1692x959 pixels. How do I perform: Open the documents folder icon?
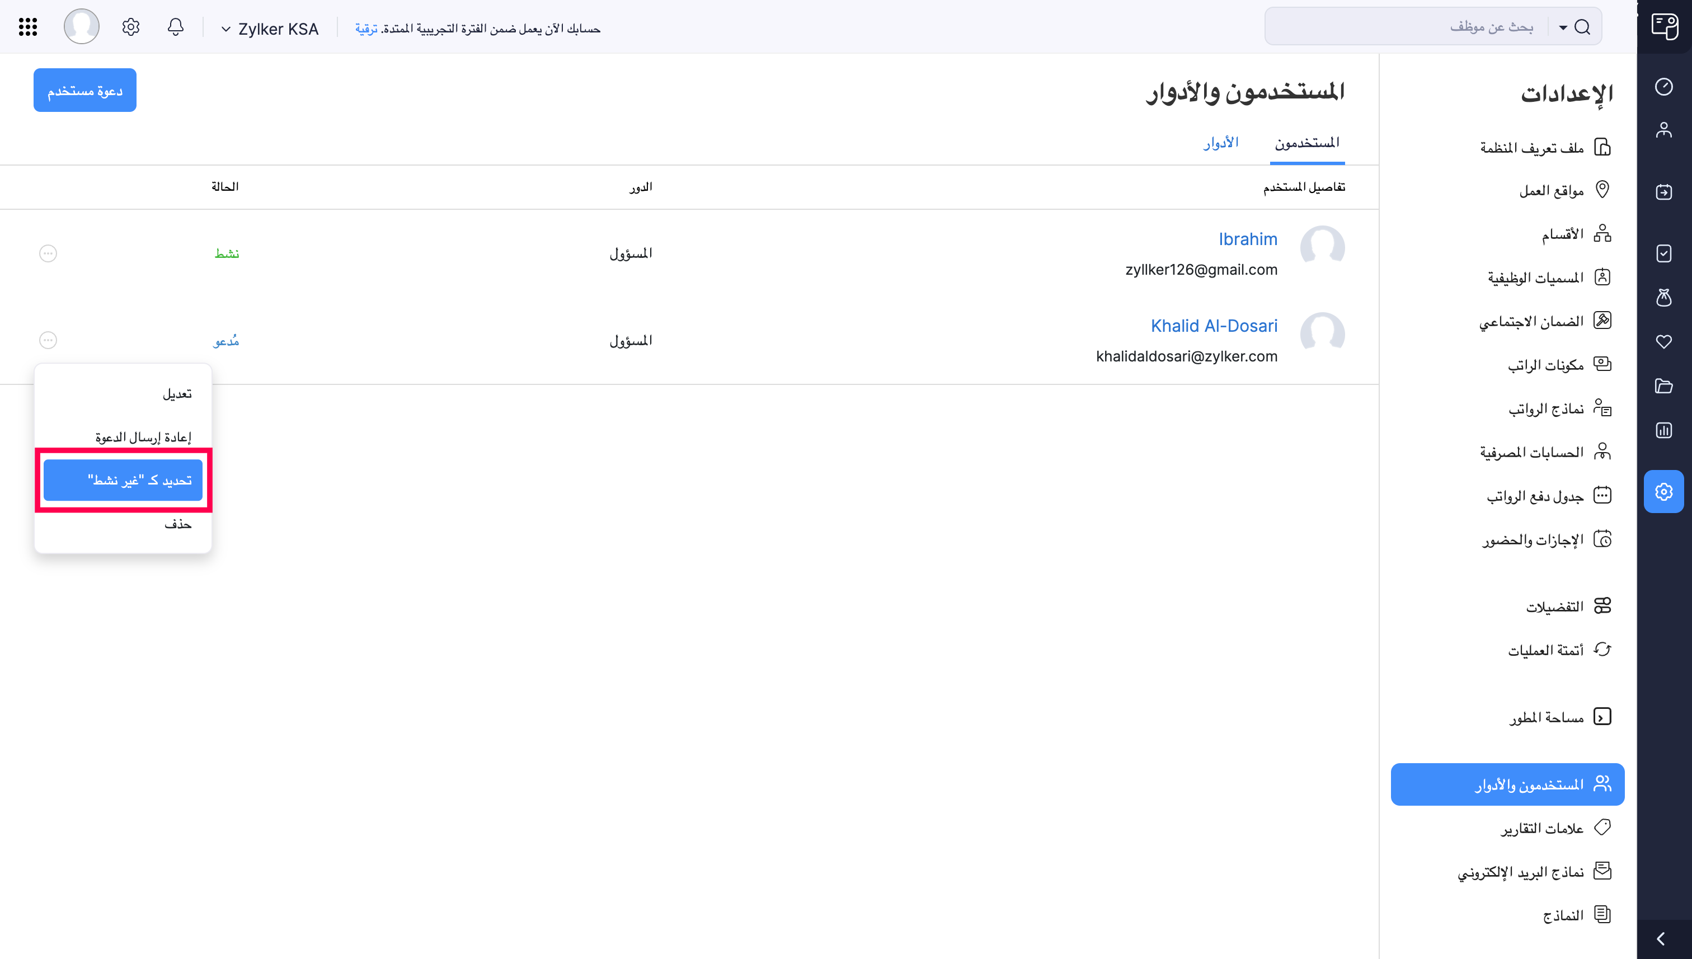pyautogui.click(x=1665, y=386)
